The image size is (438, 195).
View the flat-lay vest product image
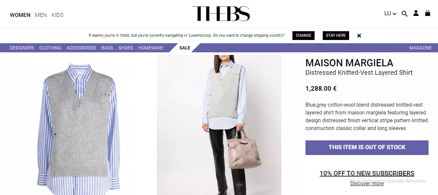coord(78,125)
